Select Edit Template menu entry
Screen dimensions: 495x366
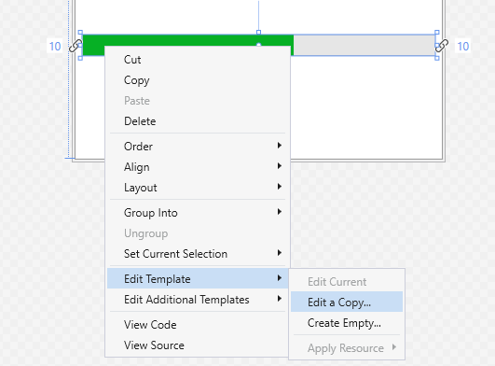click(x=198, y=279)
